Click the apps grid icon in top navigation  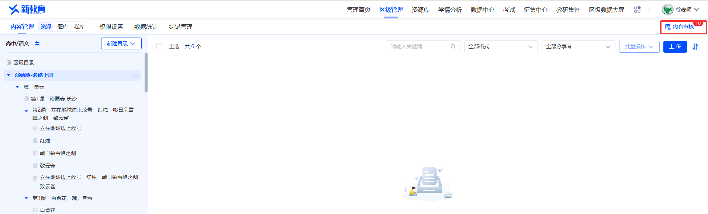click(637, 10)
